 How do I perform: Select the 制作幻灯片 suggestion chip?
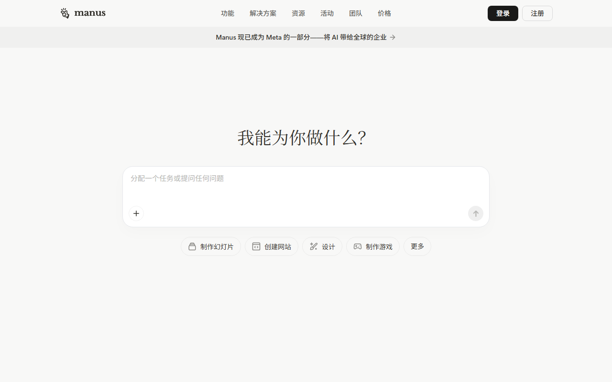coord(211,246)
